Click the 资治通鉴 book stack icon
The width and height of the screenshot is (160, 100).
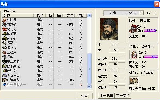[x=4, y=62]
